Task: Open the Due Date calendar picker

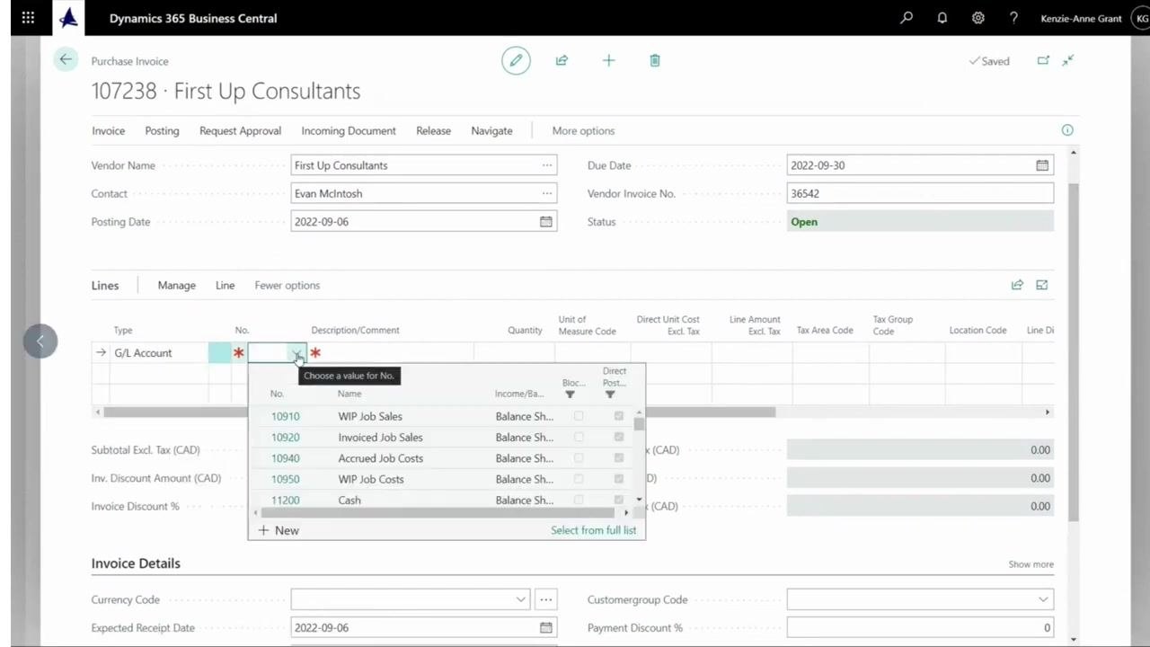Action: (x=1042, y=165)
